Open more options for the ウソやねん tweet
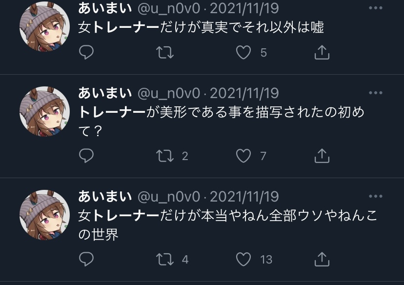The width and height of the screenshot is (404, 285). pyautogui.click(x=375, y=196)
